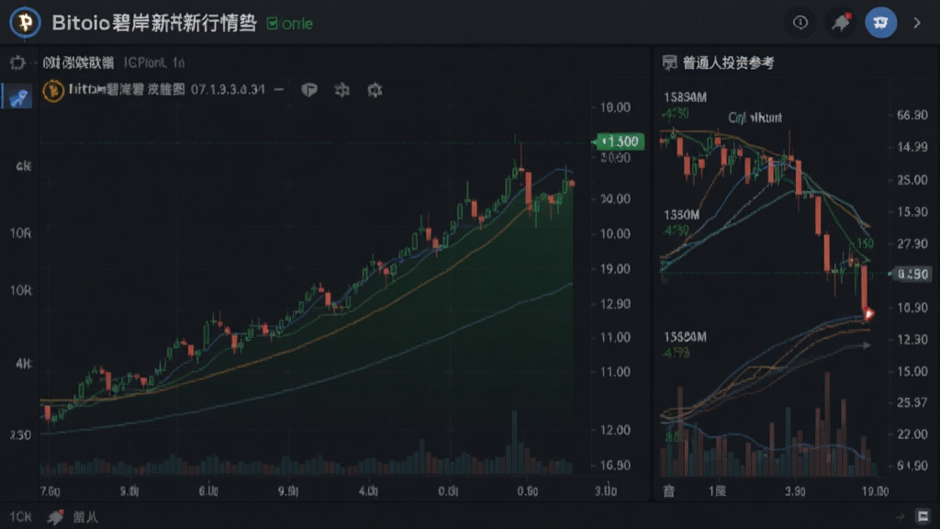Image resolution: width=940 pixels, height=529 pixels.
Task: Click the 66.90 value on right price scale
Action: tap(912, 115)
